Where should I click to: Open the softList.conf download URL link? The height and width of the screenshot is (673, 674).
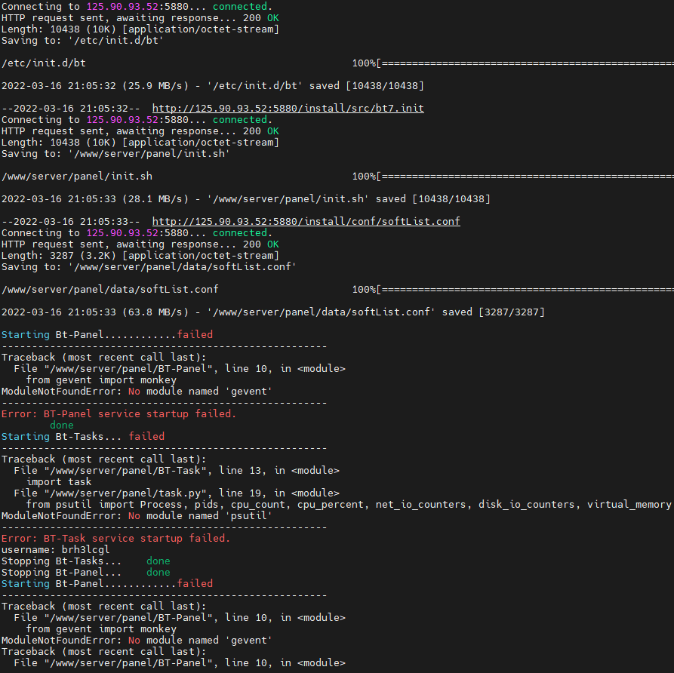point(306,221)
